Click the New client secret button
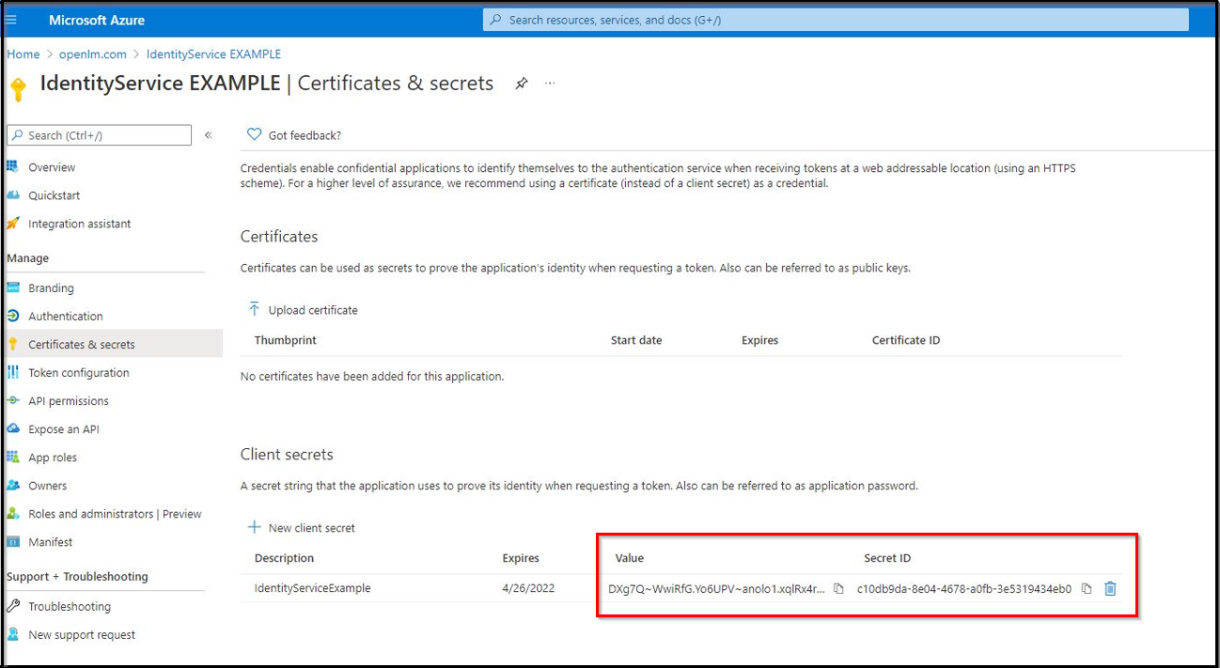 302,528
